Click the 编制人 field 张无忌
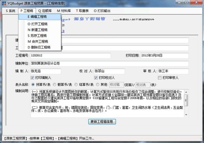204x143 pixels. tap(46, 71)
